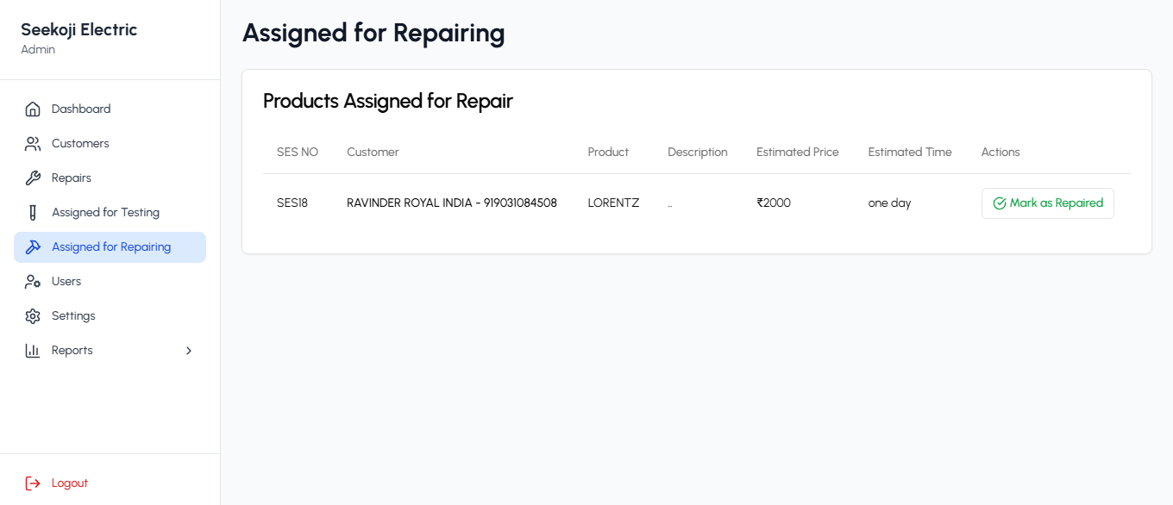Click the Repairs wrench icon

click(x=33, y=178)
